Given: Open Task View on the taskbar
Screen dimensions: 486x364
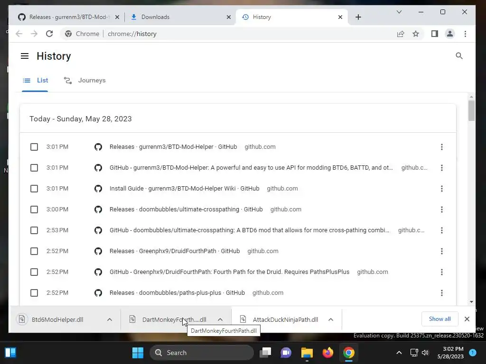Looking at the screenshot, I should [265, 353].
